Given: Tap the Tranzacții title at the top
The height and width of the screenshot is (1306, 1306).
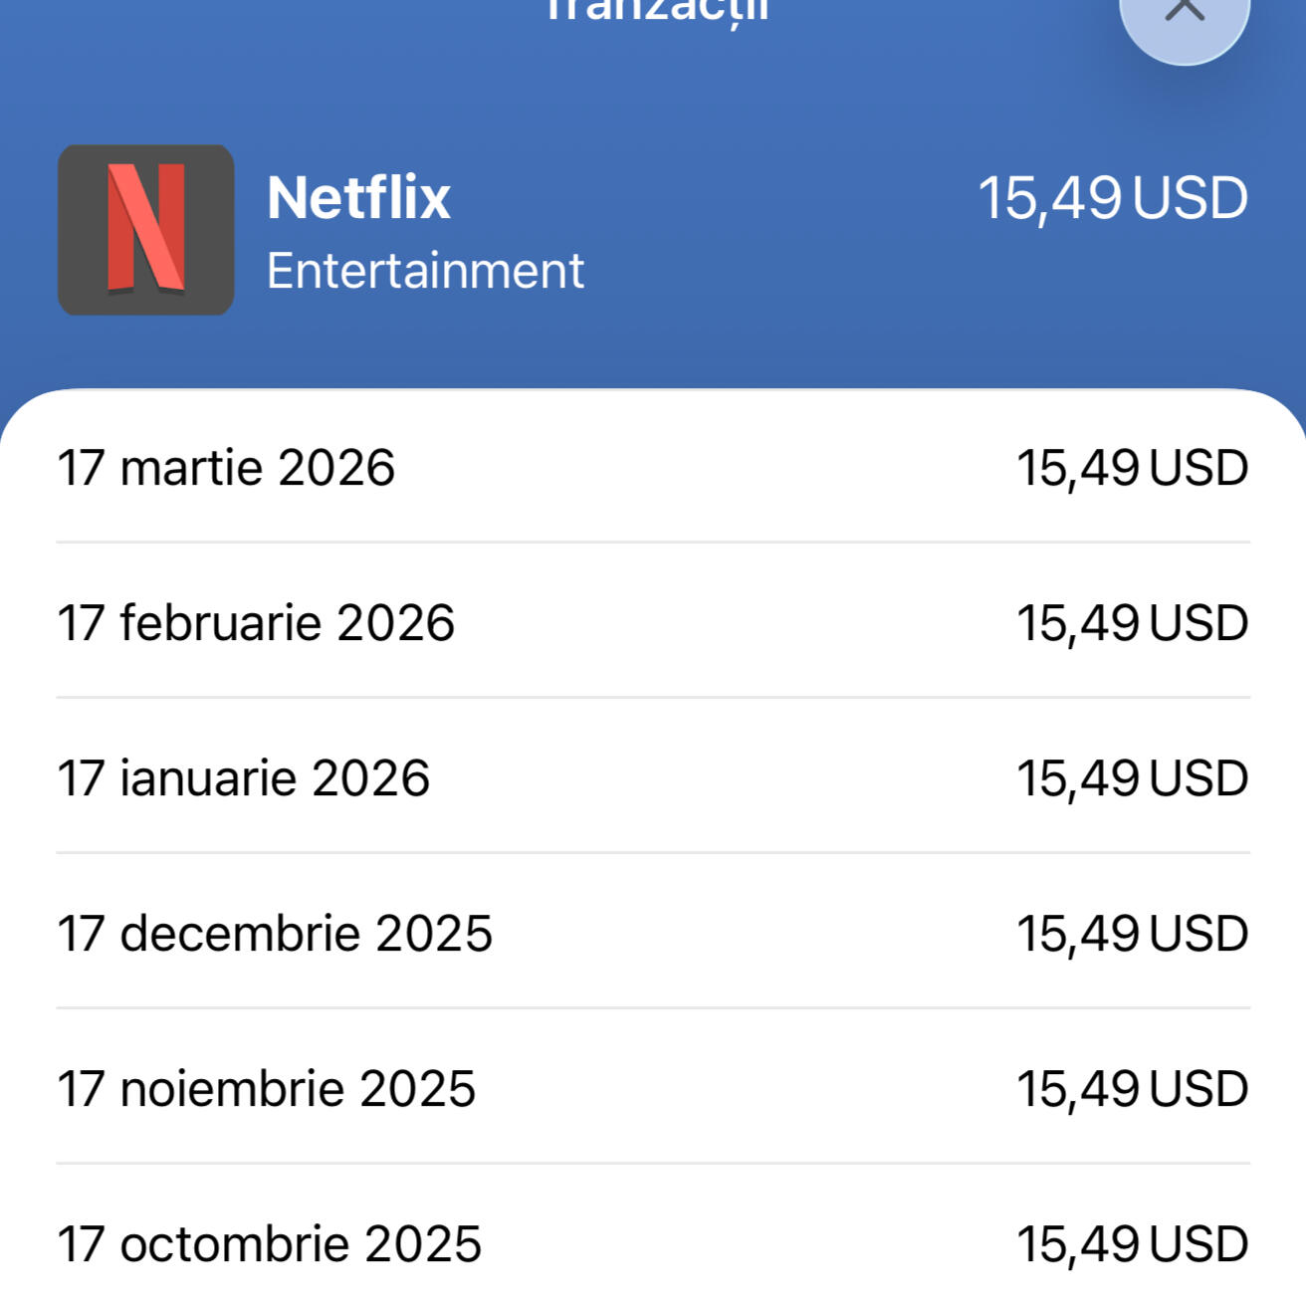Looking at the screenshot, I should [657, 10].
